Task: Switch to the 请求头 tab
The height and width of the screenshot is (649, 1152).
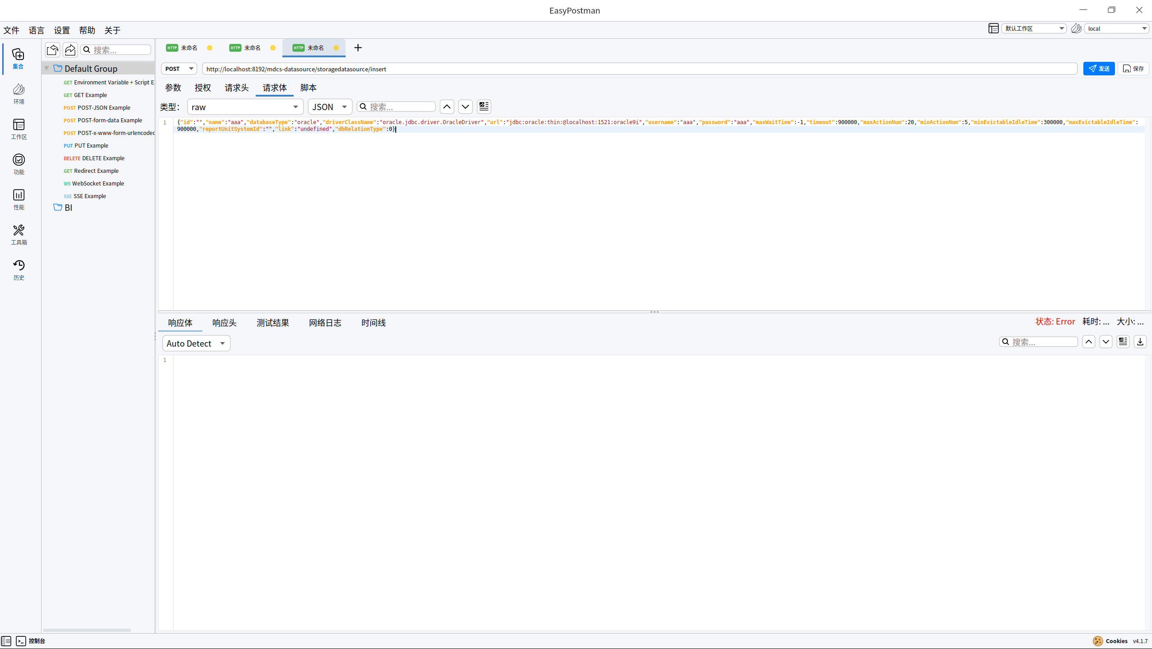Action: [x=236, y=88]
